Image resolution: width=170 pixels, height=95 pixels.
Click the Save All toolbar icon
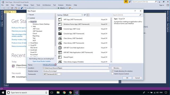coord(22,8)
